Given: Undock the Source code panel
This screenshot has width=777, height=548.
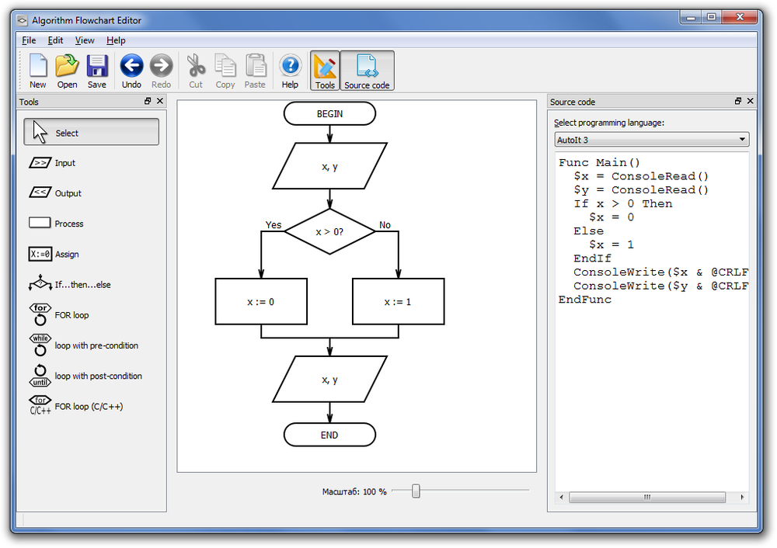Looking at the screenshot, I should [738, 102].
